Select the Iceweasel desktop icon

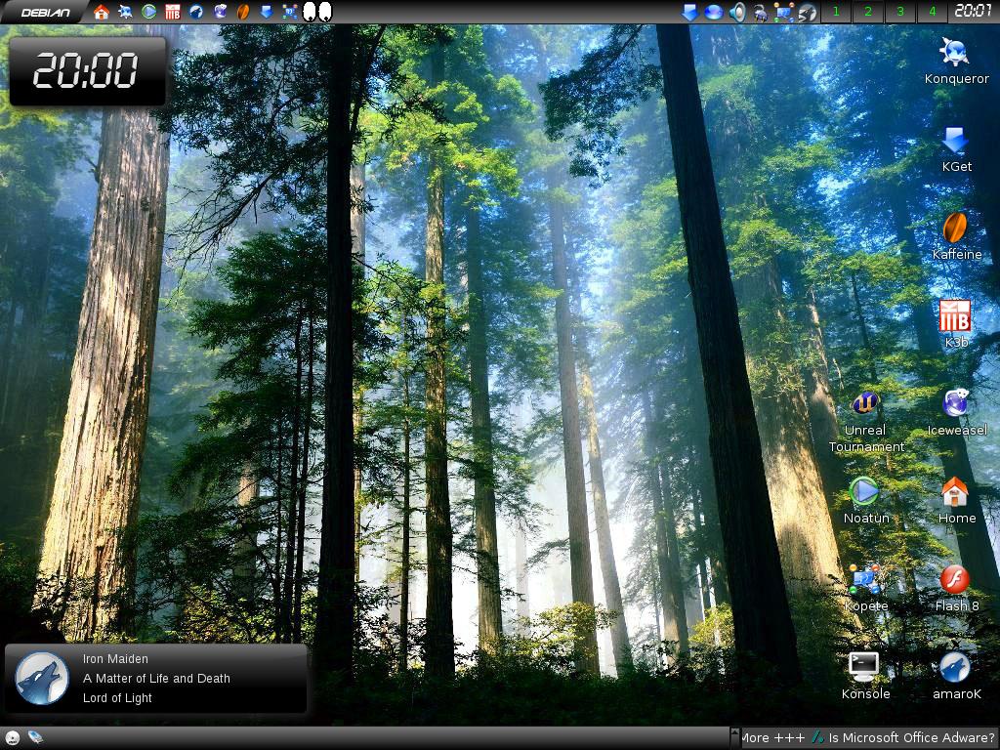tap(956, 413)
